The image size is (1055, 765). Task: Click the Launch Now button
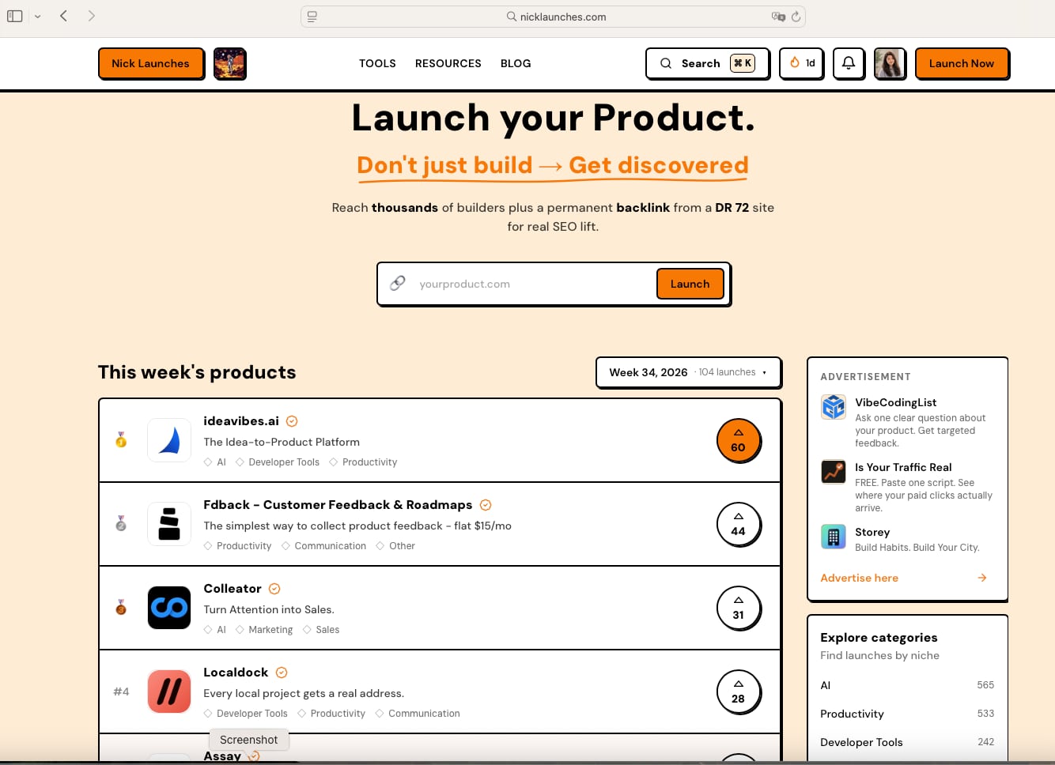click(962, 63)
